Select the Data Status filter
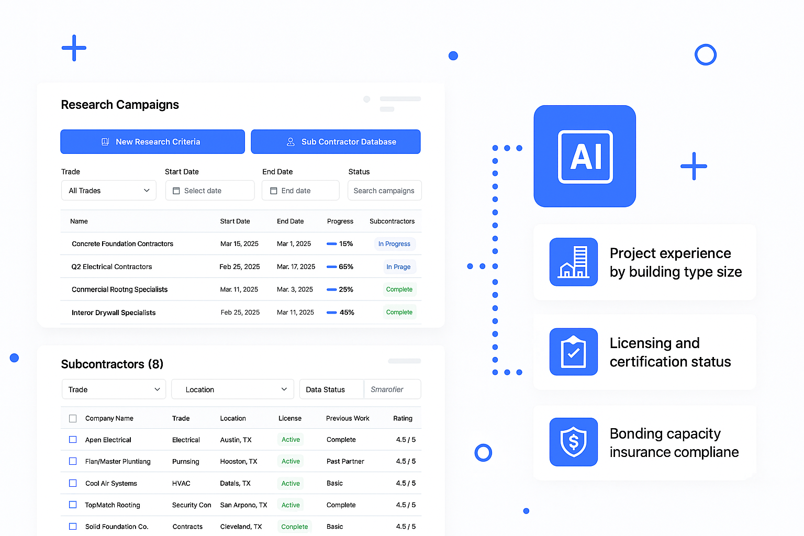804x536 pixels. coord(331,389)
